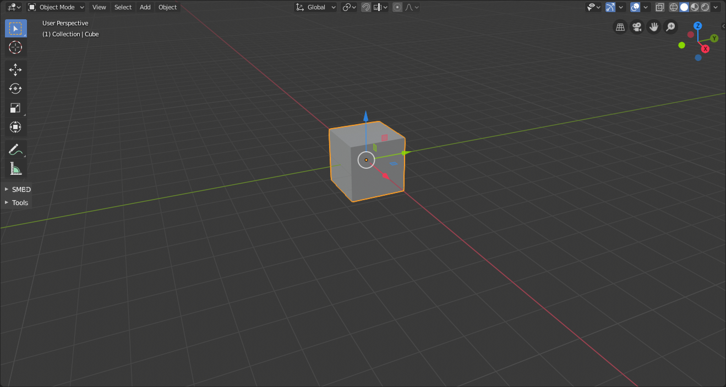Viewport: 726px width, 387px height.
Task: Select the Scale tool
Action: point(15,108)
